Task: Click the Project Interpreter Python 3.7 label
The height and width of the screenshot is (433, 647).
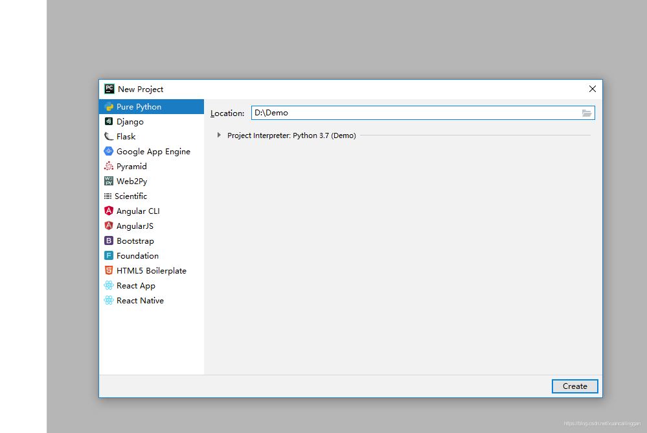Action: pos(291,135)
